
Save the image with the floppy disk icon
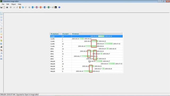tap(1, 7)
